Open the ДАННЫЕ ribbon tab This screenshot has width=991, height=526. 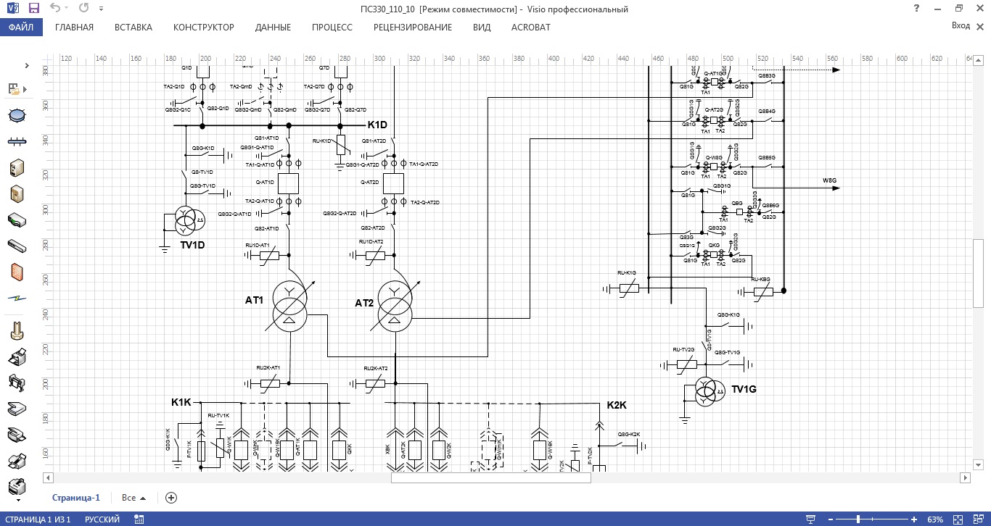click(x=273, y=28)
